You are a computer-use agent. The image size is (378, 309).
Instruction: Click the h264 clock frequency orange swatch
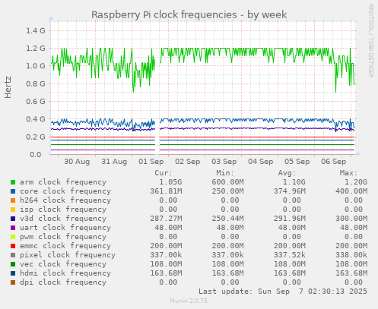[13, 200]
